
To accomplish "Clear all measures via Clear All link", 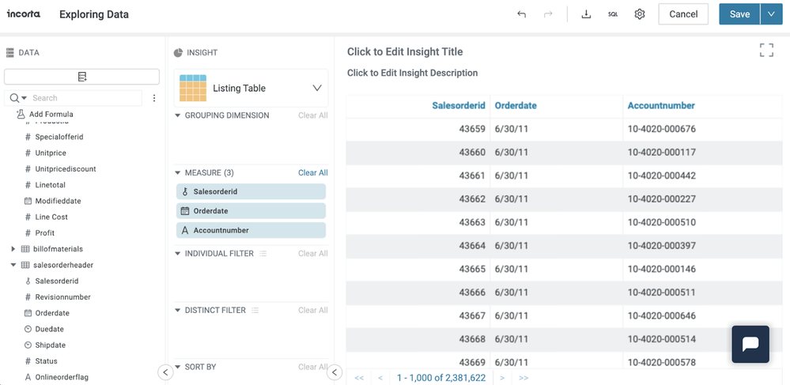I will point(312,172).
